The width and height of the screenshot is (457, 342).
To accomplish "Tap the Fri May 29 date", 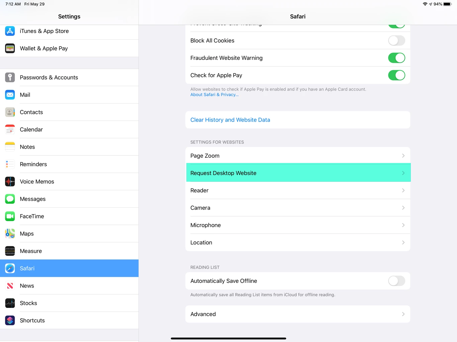I will click(34, 4).
